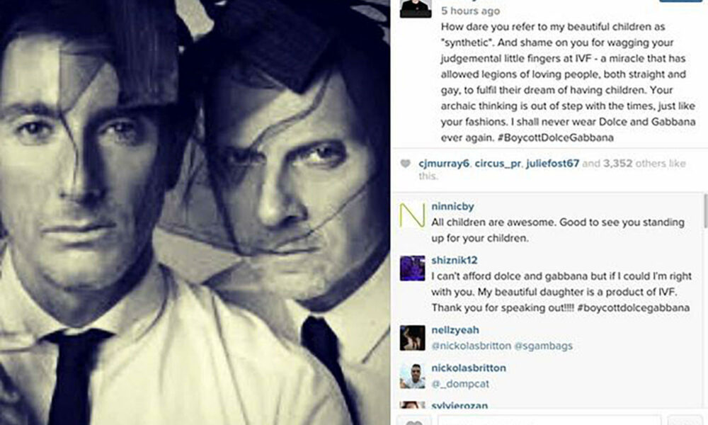Like the post with bottom heart button
This screenshot has height=425, width=708.
[414, 422]
